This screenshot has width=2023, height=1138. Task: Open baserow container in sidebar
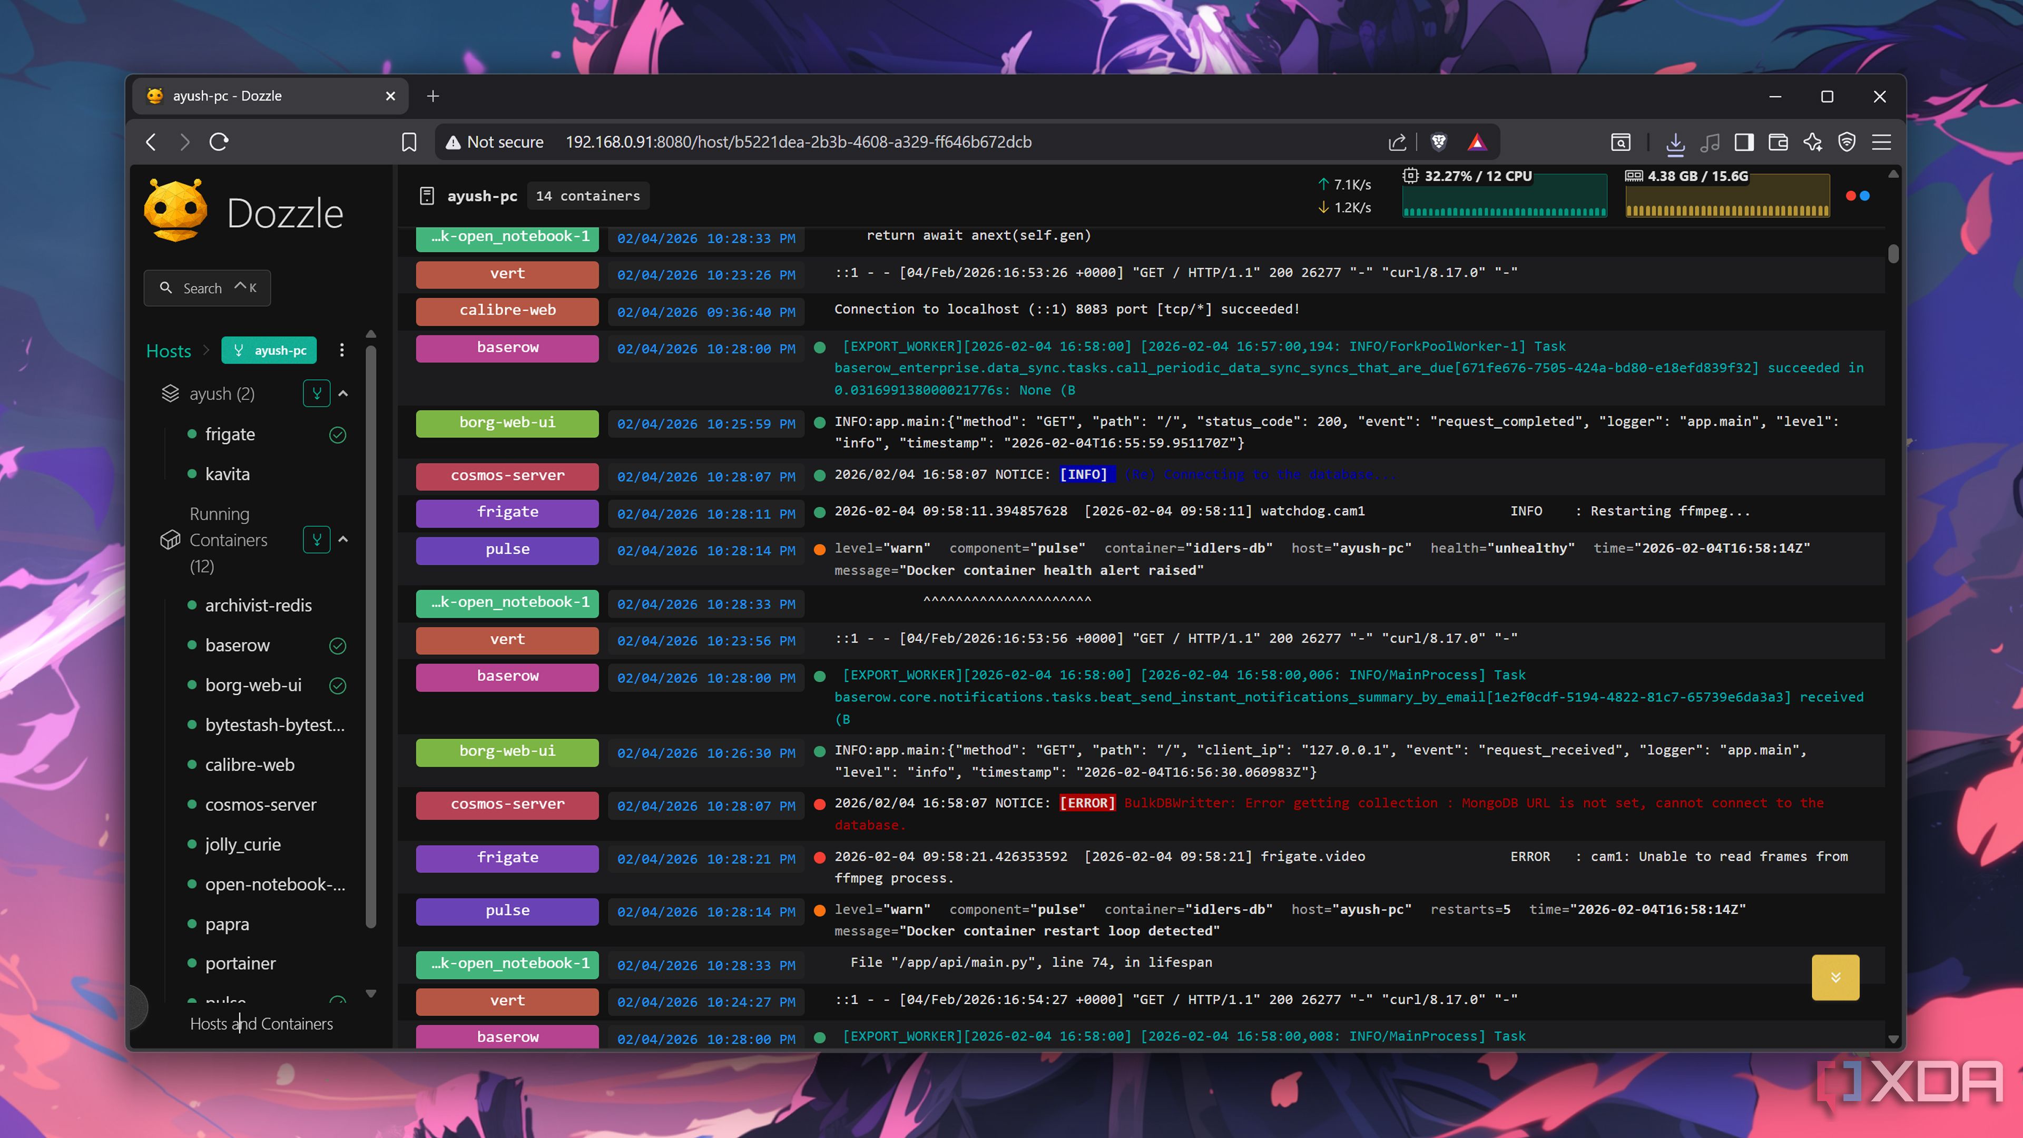tap(237, 645)
